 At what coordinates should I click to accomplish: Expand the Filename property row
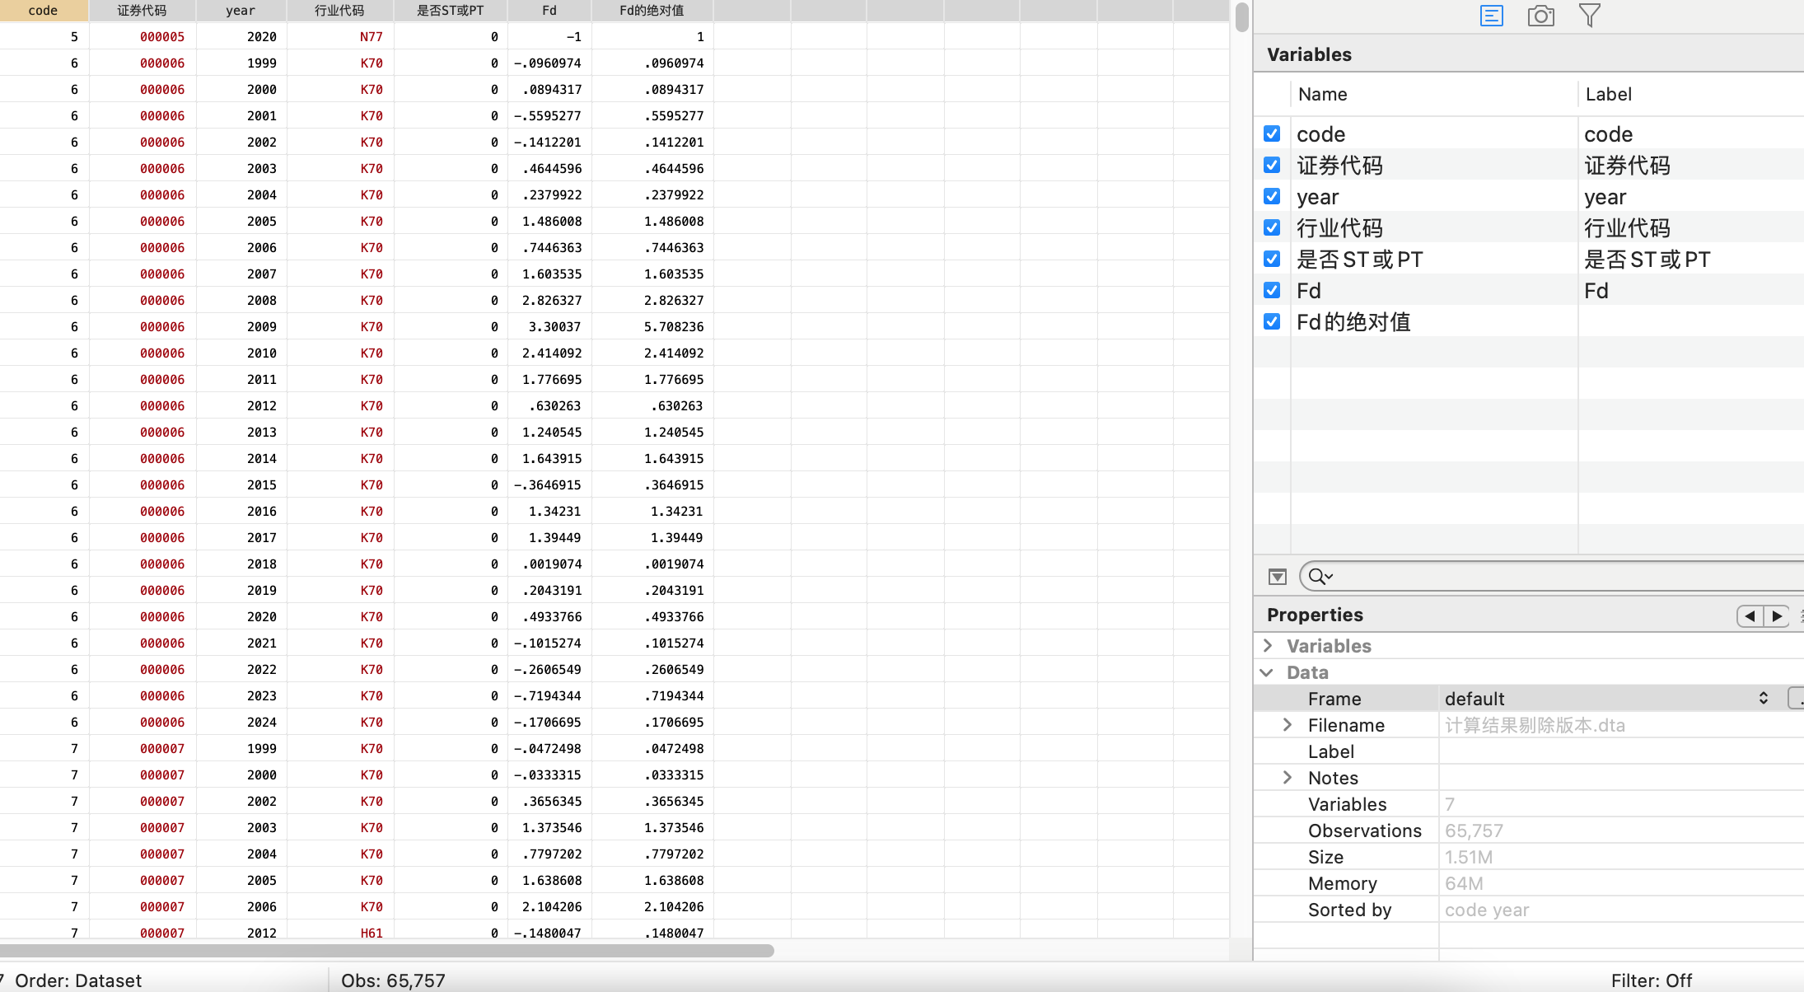(1288, 725)
